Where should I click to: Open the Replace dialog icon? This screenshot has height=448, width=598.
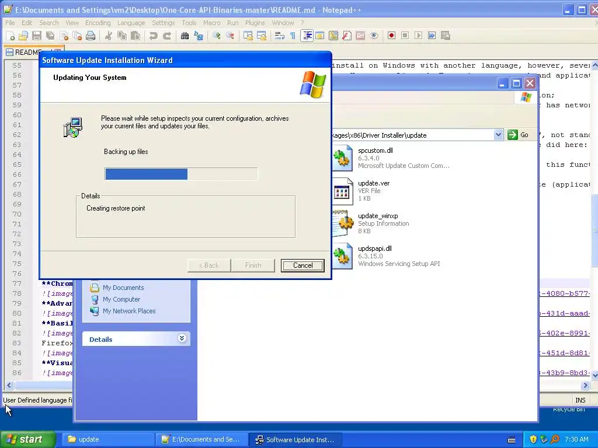(x=199, y=36)
